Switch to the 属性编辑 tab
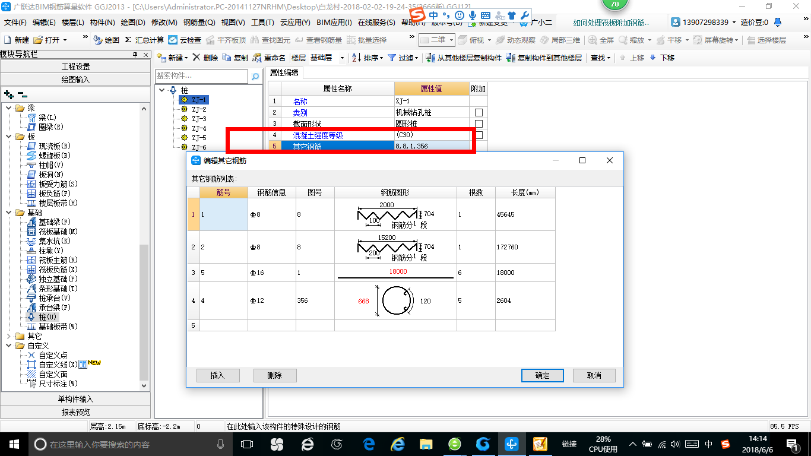The width and height of the screenshot is (811, 456). [x=284, y=72]
